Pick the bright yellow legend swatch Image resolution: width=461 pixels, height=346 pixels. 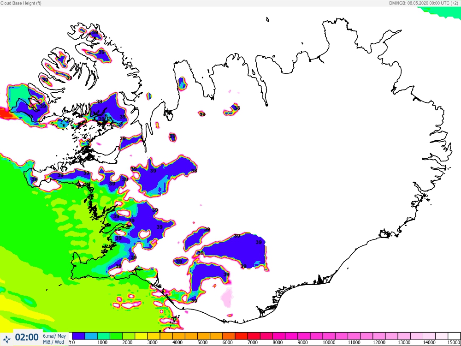click(141, 336)
